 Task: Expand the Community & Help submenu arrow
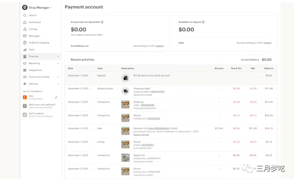pyautogui.click(x=58, y=77)
